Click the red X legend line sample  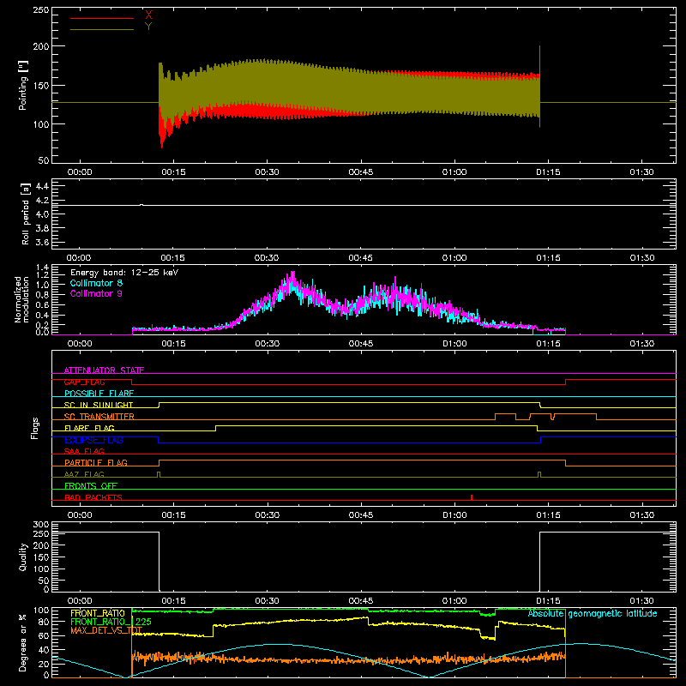[x=102, y=18]
